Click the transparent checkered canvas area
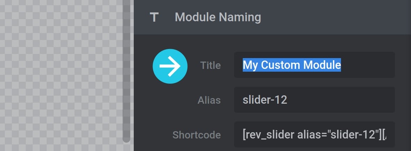This screenshot has height=151, width=411. (61, 75)
